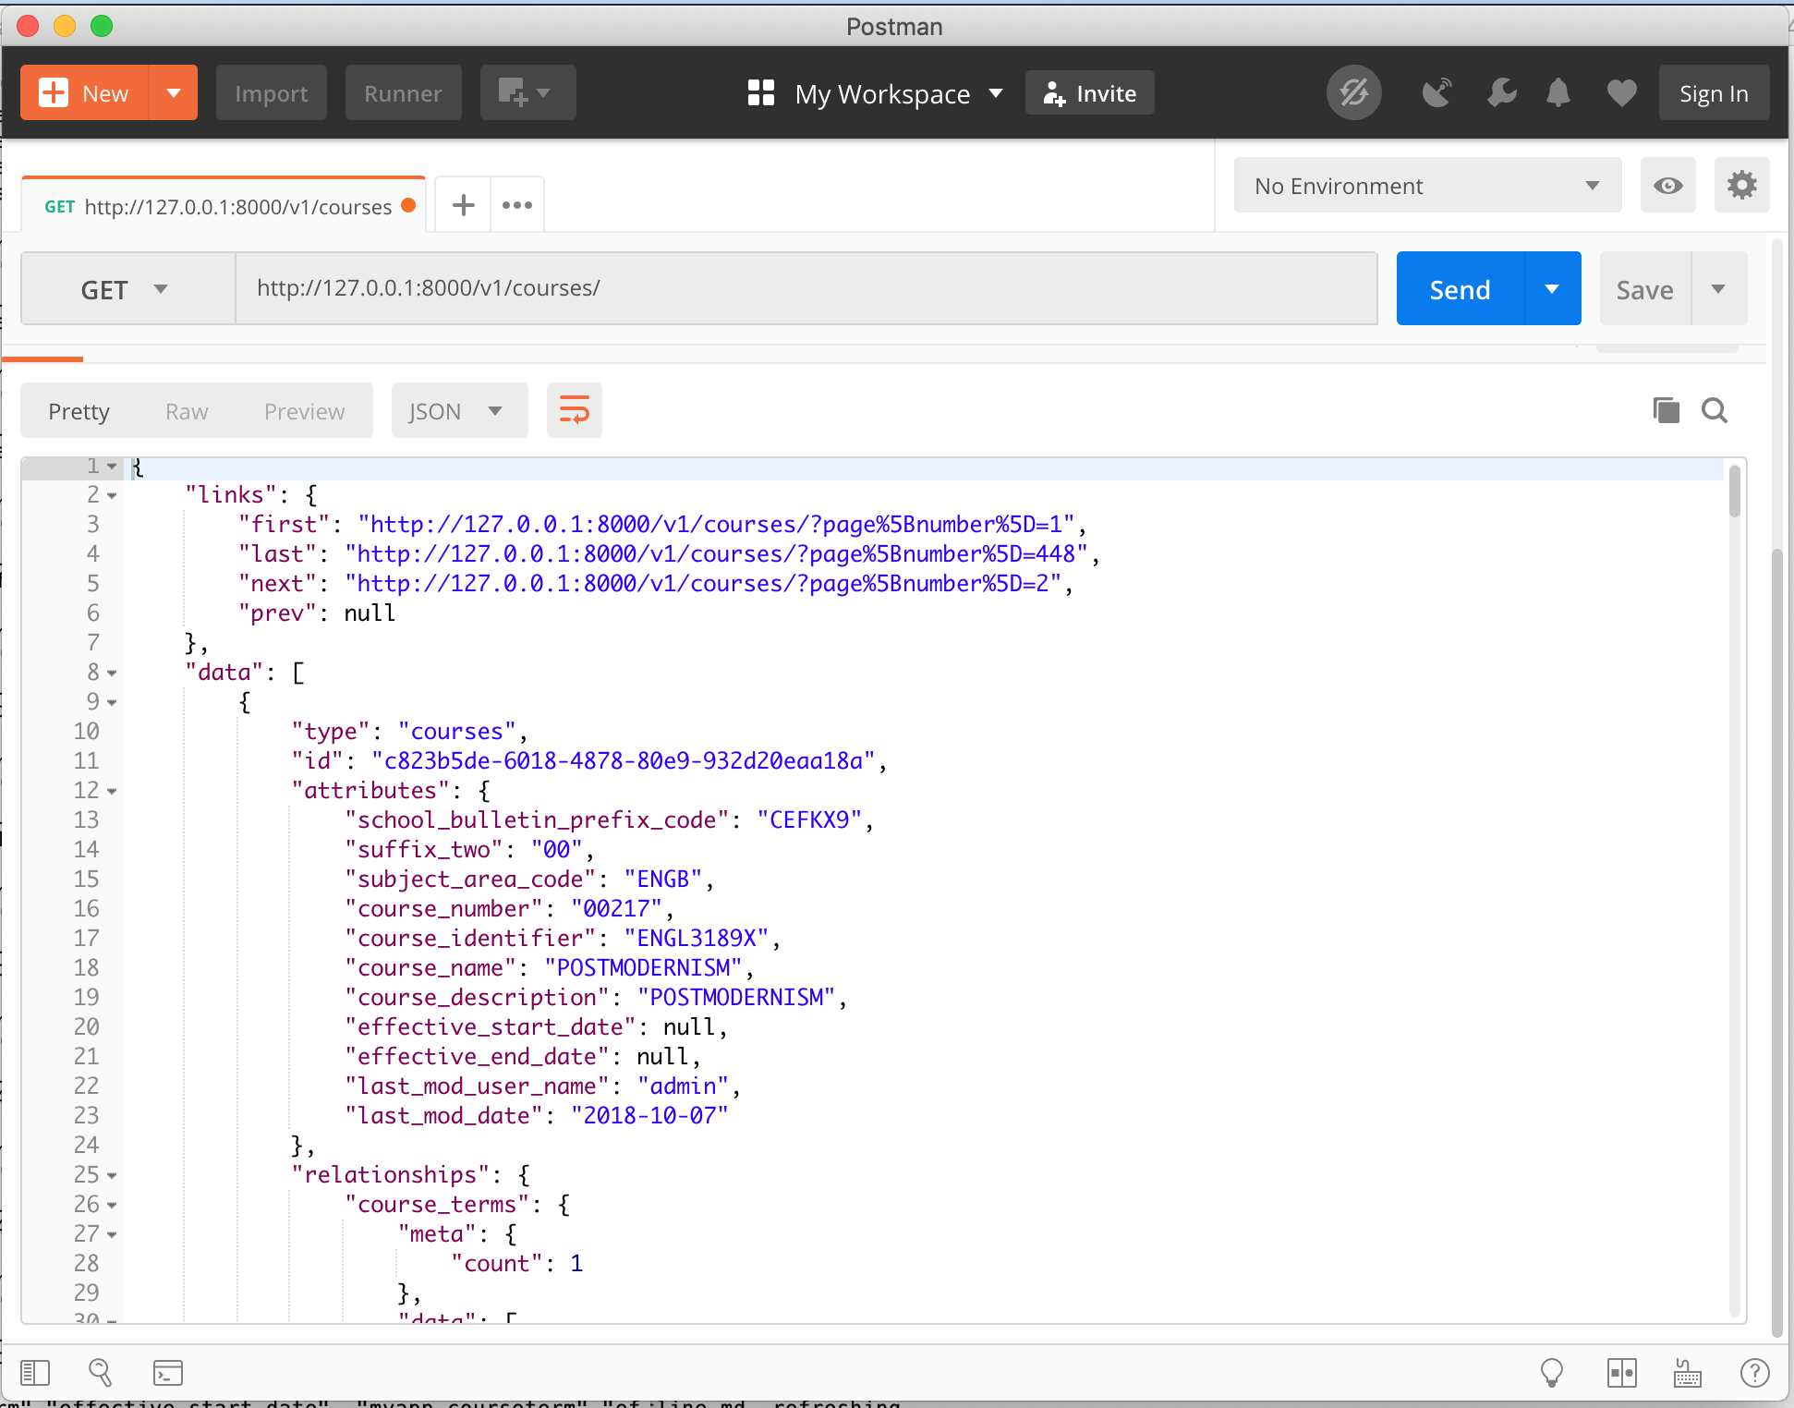Click the "CEFKX9" prefix code value
Viewport: 1794px width, 1408px height.
click(809, 820)
